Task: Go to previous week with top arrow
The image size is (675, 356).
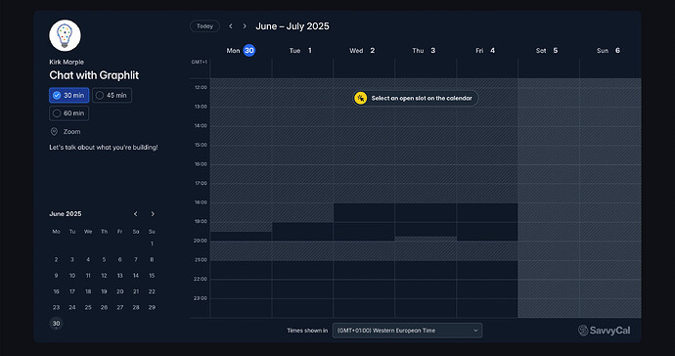Action: point(231,26)
